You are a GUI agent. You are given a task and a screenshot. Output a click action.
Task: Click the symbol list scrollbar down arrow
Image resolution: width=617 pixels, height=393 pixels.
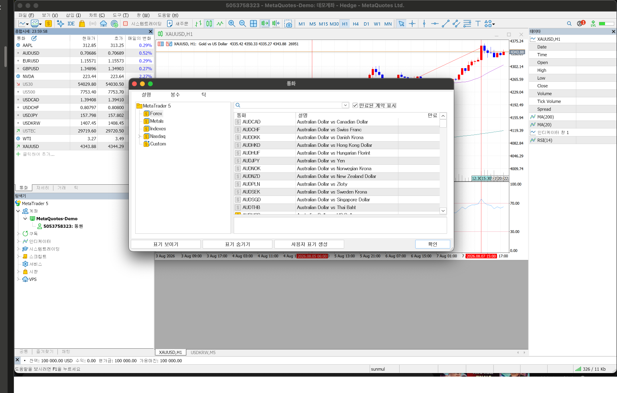[443, 211]
